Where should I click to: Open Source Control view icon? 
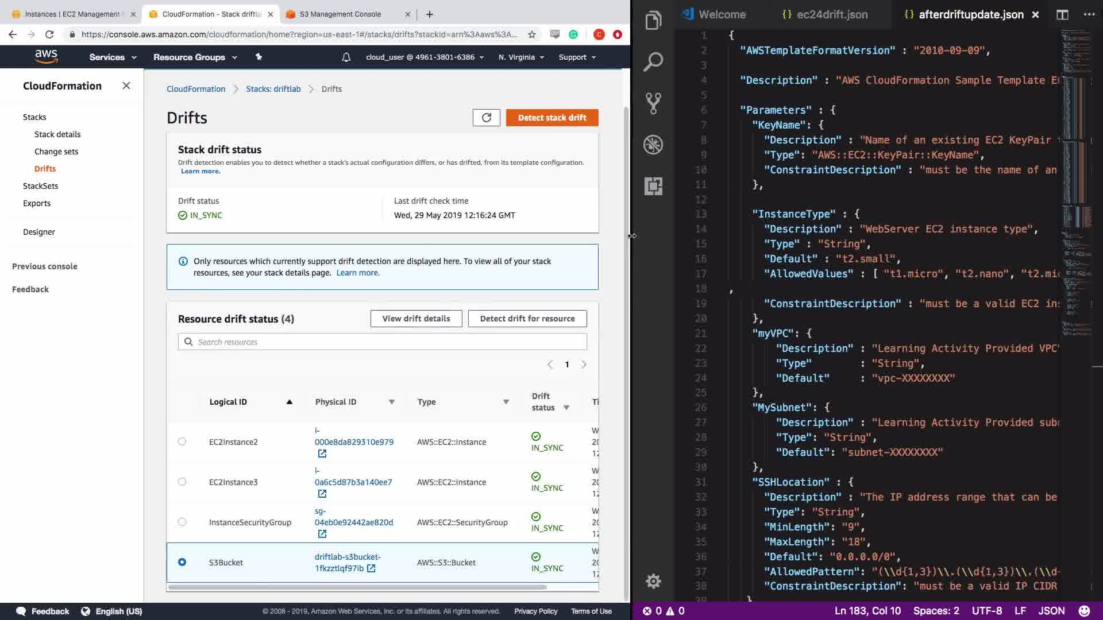pyautogui.click(x=653, y=103)
